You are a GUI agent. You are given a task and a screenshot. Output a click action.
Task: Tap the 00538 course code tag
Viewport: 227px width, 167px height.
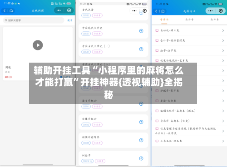click(x=86, y=52)
